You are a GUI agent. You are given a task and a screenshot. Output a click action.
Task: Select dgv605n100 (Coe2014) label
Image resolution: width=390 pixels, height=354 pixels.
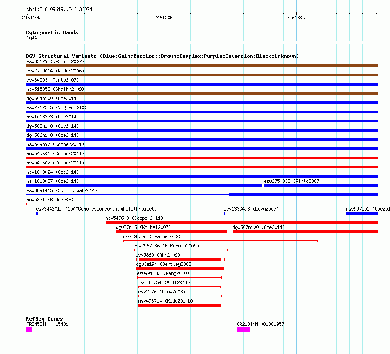[x=53, y=126]
